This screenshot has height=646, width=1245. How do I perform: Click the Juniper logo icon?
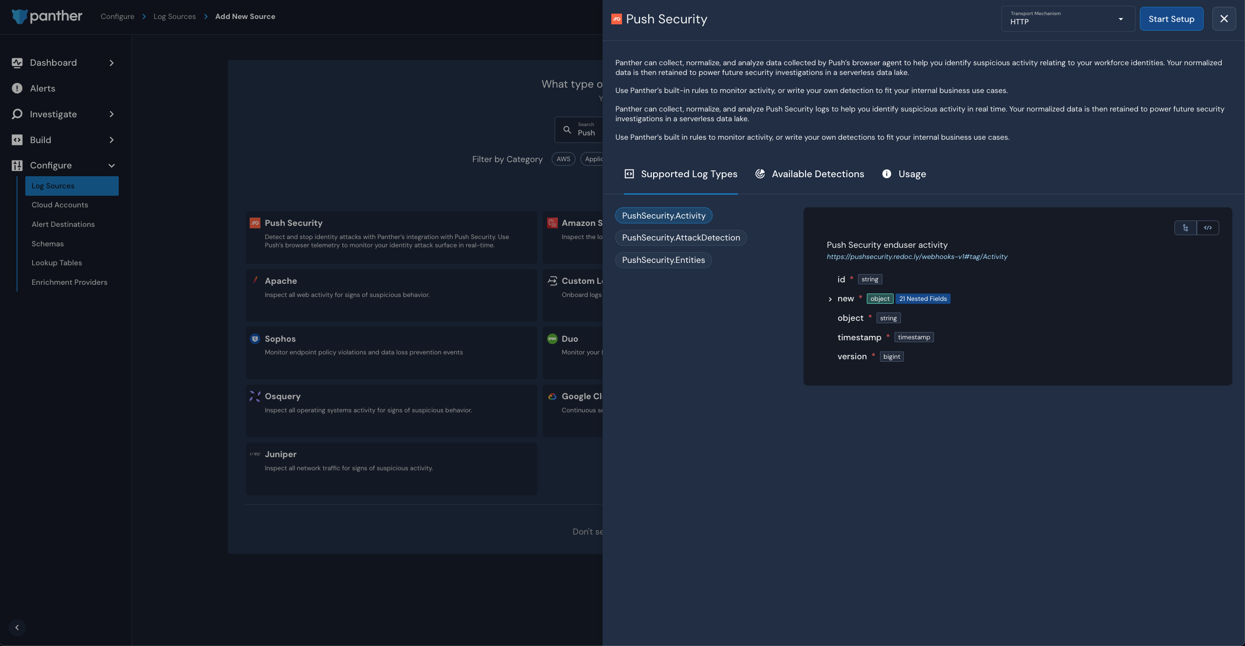point(255,454)
